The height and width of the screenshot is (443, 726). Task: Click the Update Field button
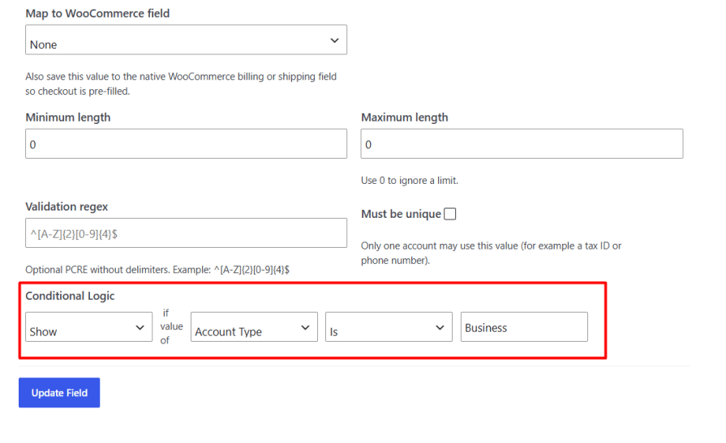pyautogui.click(x=59, y=393)
